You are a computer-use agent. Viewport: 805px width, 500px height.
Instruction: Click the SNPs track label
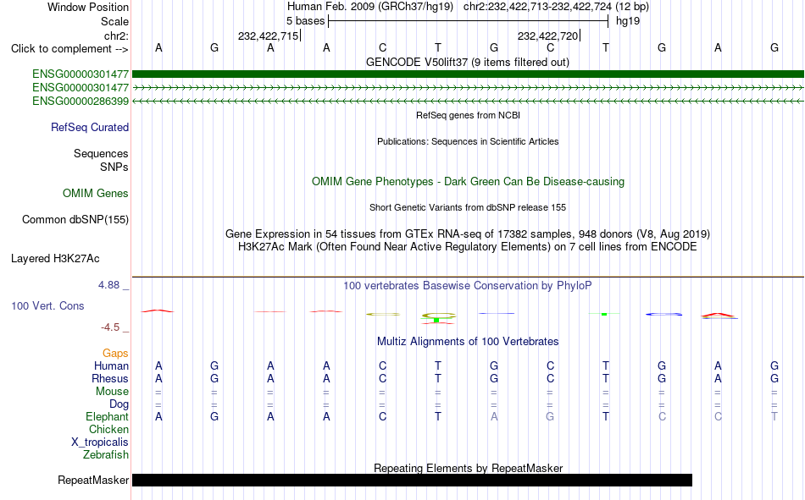(114, 167)
